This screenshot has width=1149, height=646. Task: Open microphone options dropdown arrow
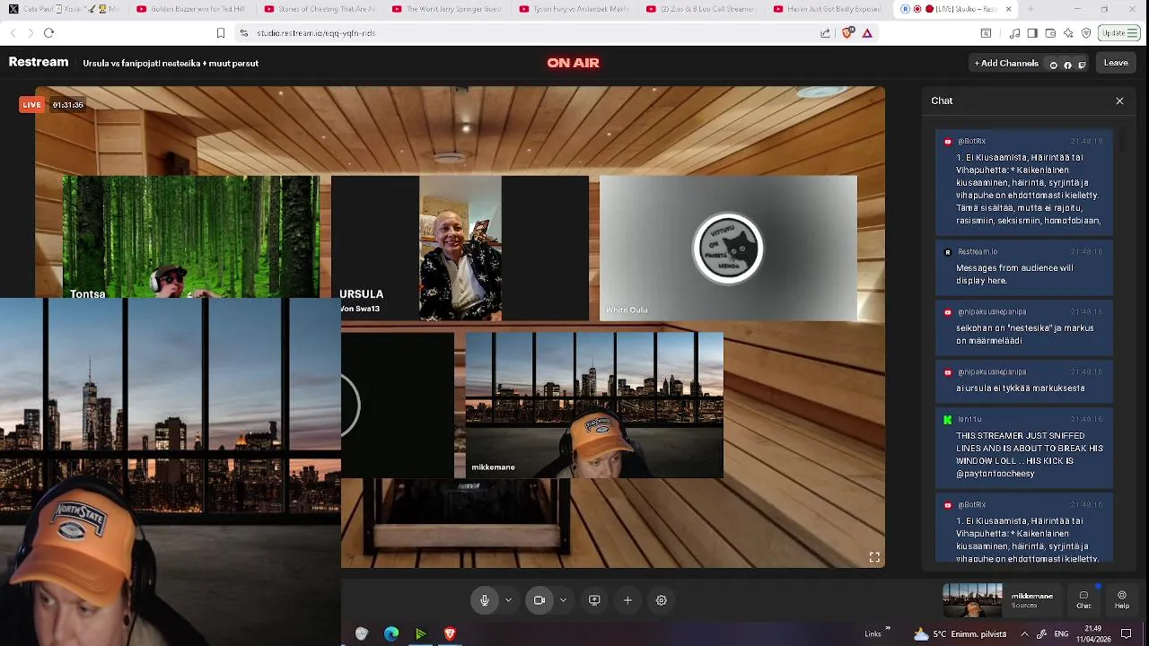(508, 600)
